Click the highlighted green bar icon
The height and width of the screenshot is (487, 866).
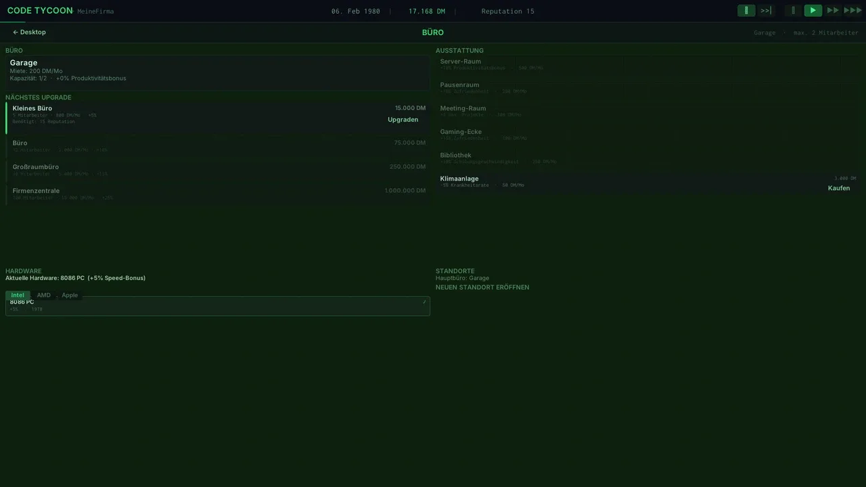tap(746, 11)
